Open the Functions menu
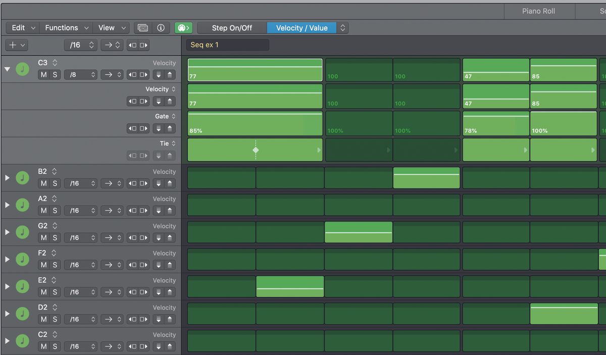Screen dimensions: 606x355 tap(62, 28)
